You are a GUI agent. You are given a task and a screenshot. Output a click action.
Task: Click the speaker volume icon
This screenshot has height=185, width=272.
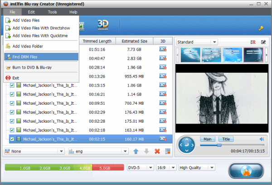[262, 139]
